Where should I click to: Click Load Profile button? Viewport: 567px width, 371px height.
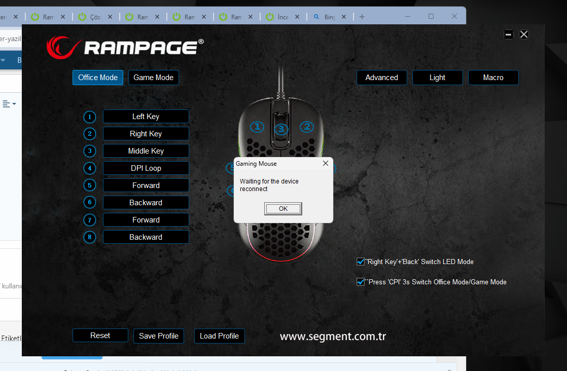click(x=219, y=336)
